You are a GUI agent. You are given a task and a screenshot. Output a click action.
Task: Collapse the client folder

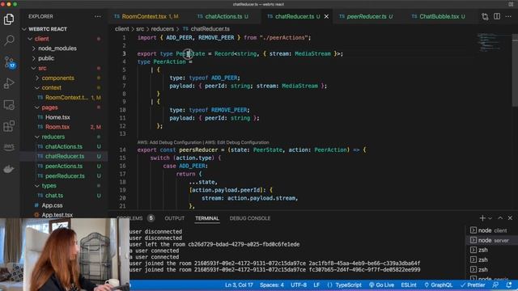pyautogui.click(x=41, y=39)
